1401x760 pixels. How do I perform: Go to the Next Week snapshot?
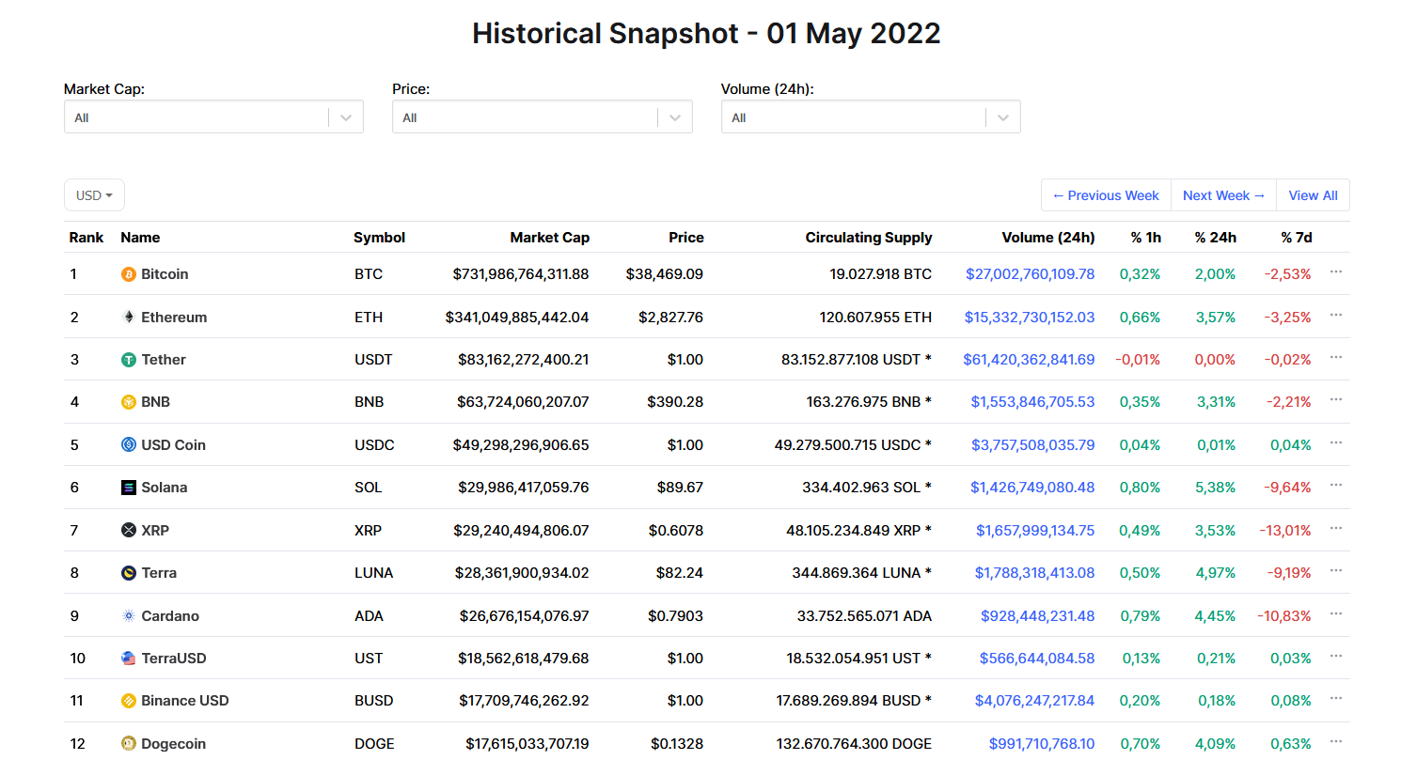click(x=1224, y=195)
